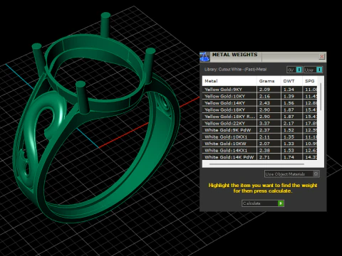Select the Yellow Gold:9KY row
This screenshot has height=256, width=342.
coord(260,90)
